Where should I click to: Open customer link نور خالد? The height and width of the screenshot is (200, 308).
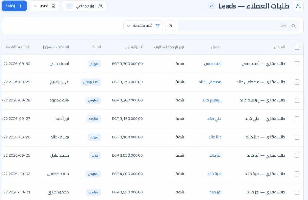coord(215,192)
